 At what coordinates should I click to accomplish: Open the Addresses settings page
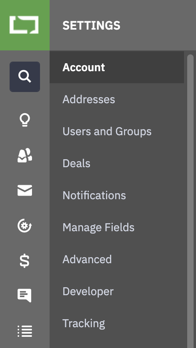click(x=117, y=99)
